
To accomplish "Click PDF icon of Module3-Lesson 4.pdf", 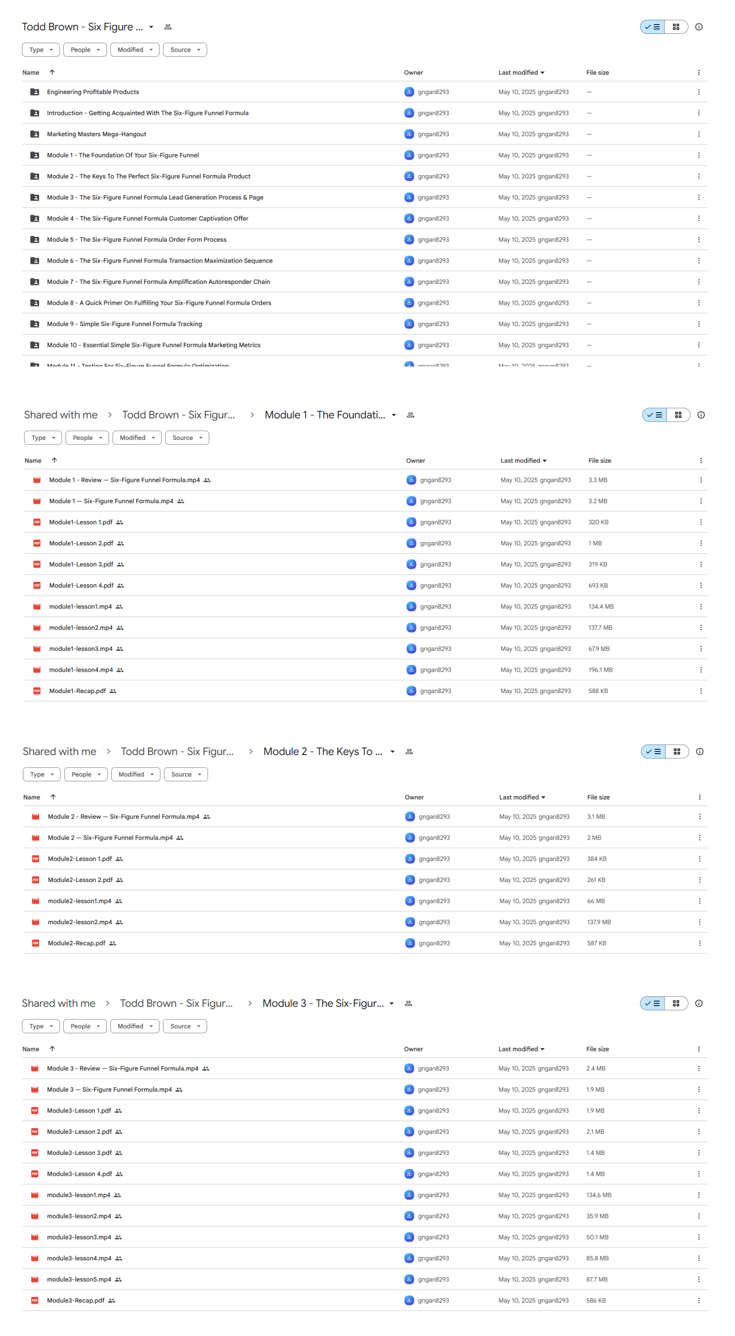I will pos(34,1174).
